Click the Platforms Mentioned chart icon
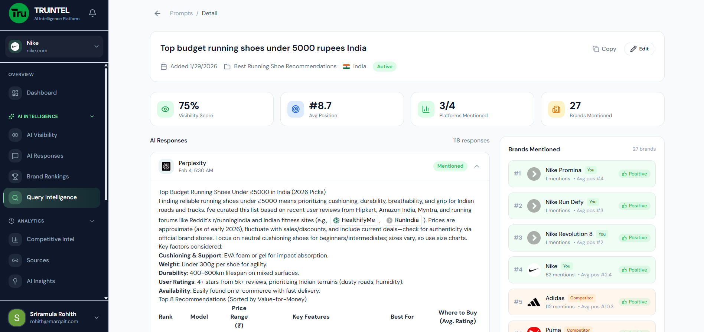This screenshot has width=704, height=332. 426,109
